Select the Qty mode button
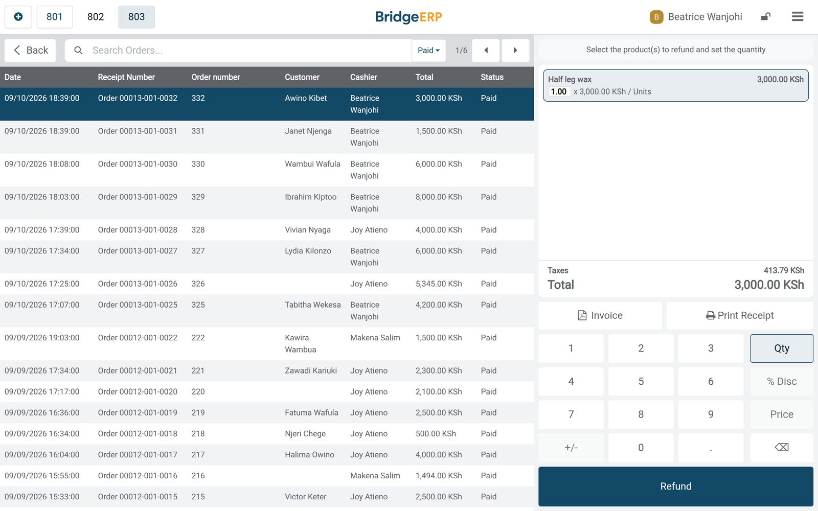 pos(781,349)
